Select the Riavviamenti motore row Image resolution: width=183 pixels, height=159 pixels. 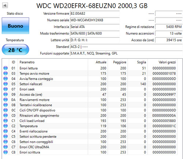click(x=90, y=100)
